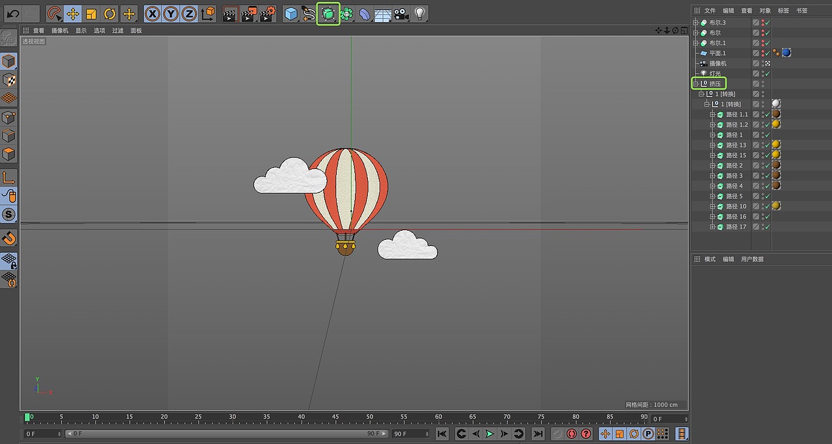This screenshot has width=832, height=444.
Task: Open the attributes 用户数据 menu
Action: click(752, 259)
